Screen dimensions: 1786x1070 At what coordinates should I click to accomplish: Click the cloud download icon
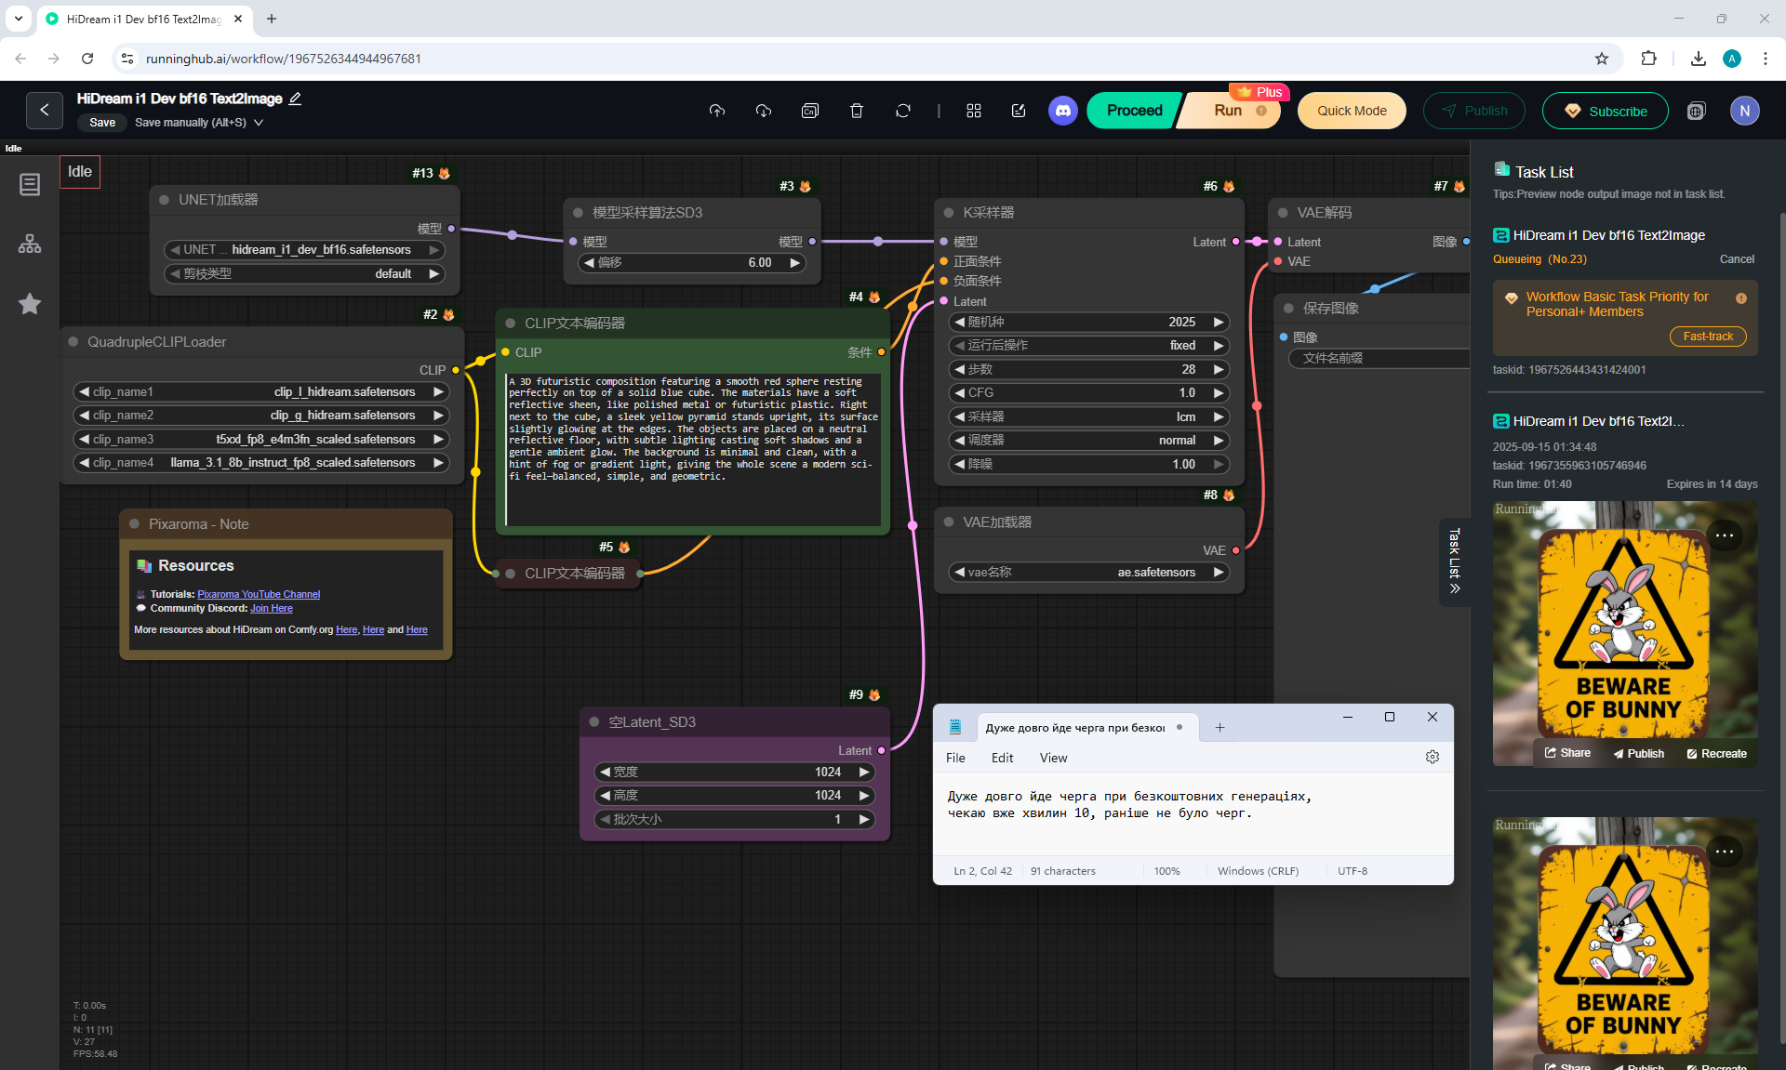click(764, 111)
